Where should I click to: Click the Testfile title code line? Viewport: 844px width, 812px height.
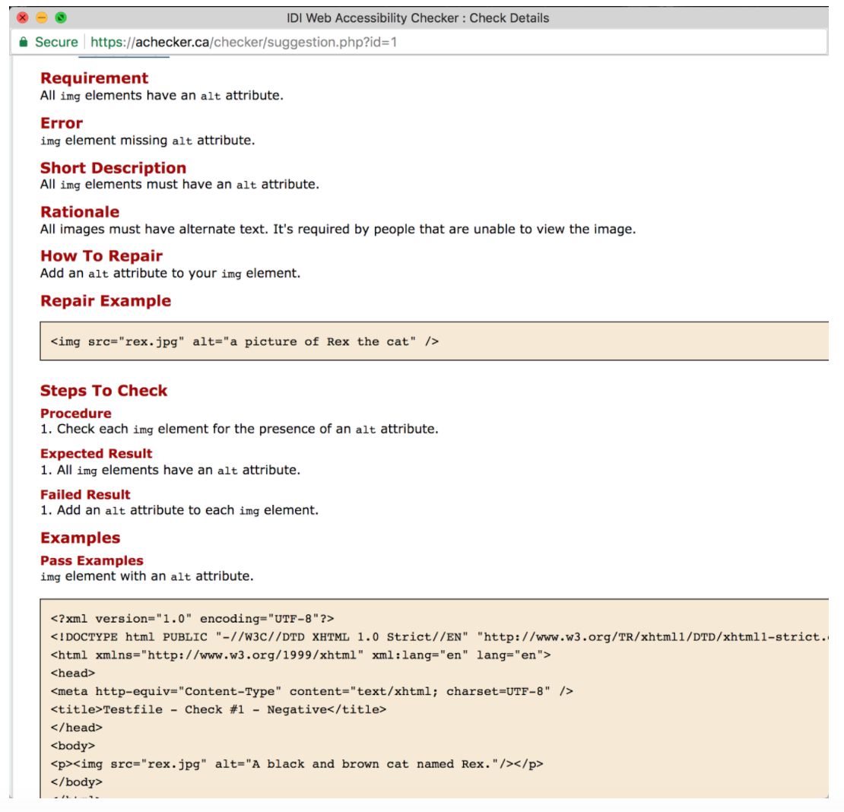click(x=218, y=710)
